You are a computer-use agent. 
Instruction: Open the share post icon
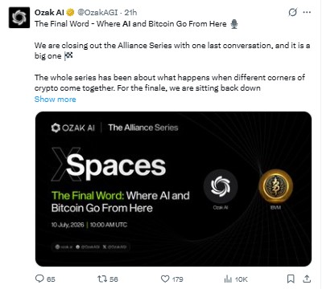click(307, 279)
